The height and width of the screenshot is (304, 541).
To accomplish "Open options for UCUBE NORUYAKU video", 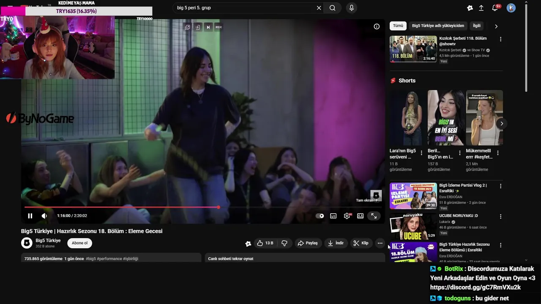I will point(501,216).
